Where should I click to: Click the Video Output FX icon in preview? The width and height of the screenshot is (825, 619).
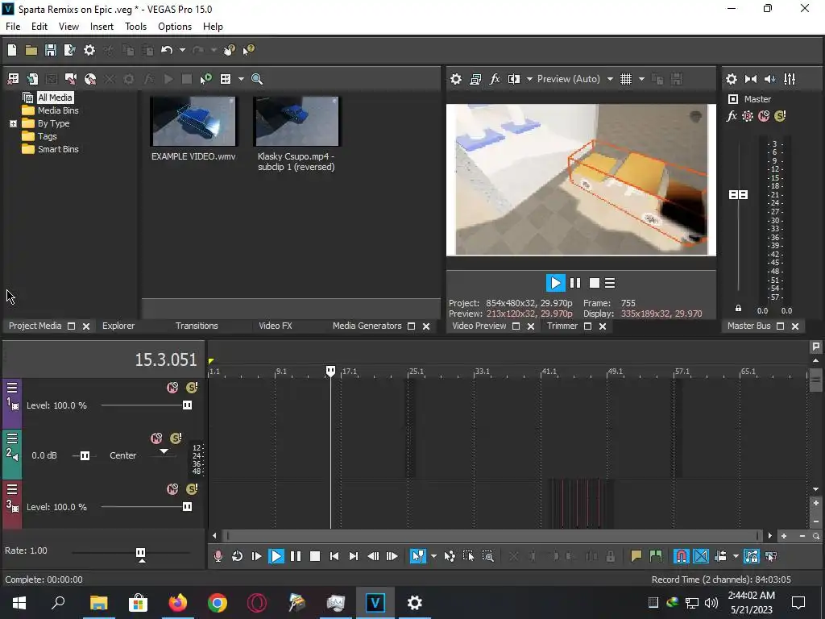pyautogui.click(x=495, y=79)
